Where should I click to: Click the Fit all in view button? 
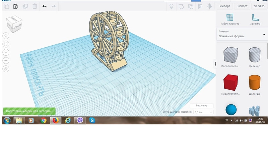pyautogui.click(x=6, y=44)
